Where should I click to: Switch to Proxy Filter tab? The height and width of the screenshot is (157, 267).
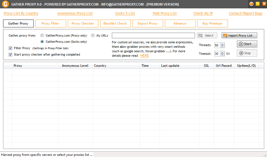[51, 23]
